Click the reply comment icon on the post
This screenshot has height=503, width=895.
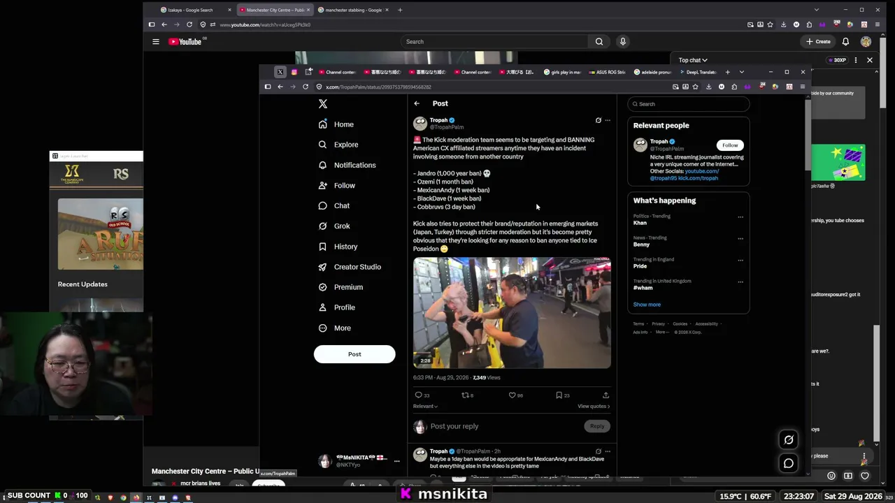pyautogui.click(x=419, y=395)
